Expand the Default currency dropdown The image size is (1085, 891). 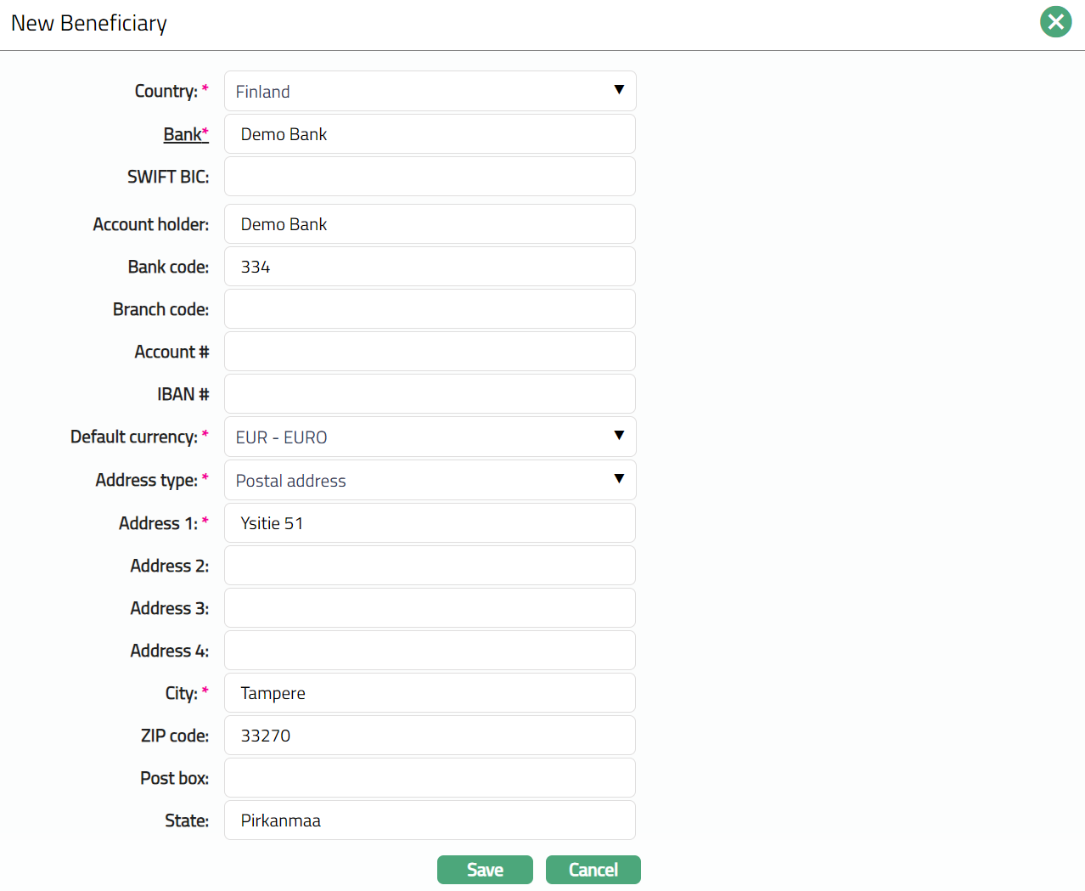pos(430,437)
